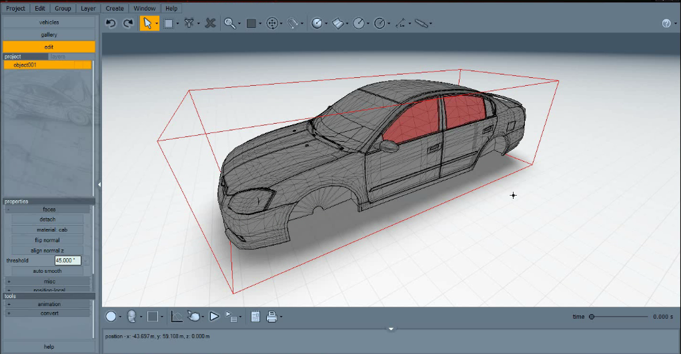Collapse the faces properties section

click(x=8, y=210)
